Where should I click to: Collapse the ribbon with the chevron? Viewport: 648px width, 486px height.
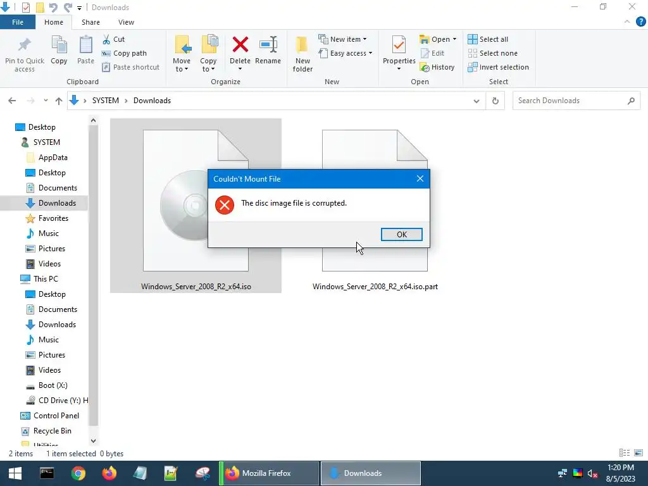[x=627, y=22]
